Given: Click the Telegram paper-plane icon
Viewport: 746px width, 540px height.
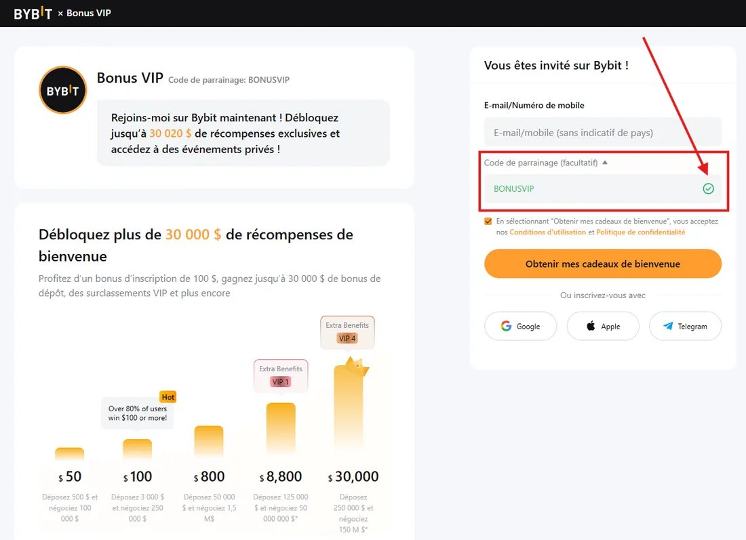Looking at the screenshot, I should 668,326.
